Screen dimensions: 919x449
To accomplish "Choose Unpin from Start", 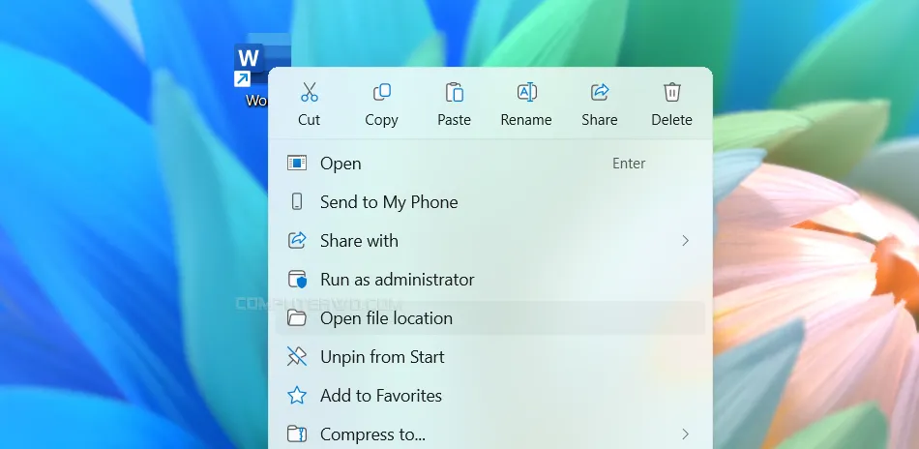I will tap(490, 356).
